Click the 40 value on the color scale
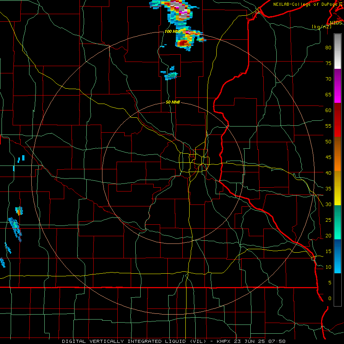The height and width of the screenshot is (344, 344). [328, 173]
